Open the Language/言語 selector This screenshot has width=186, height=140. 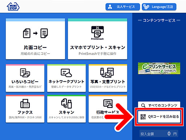(159, 7)
